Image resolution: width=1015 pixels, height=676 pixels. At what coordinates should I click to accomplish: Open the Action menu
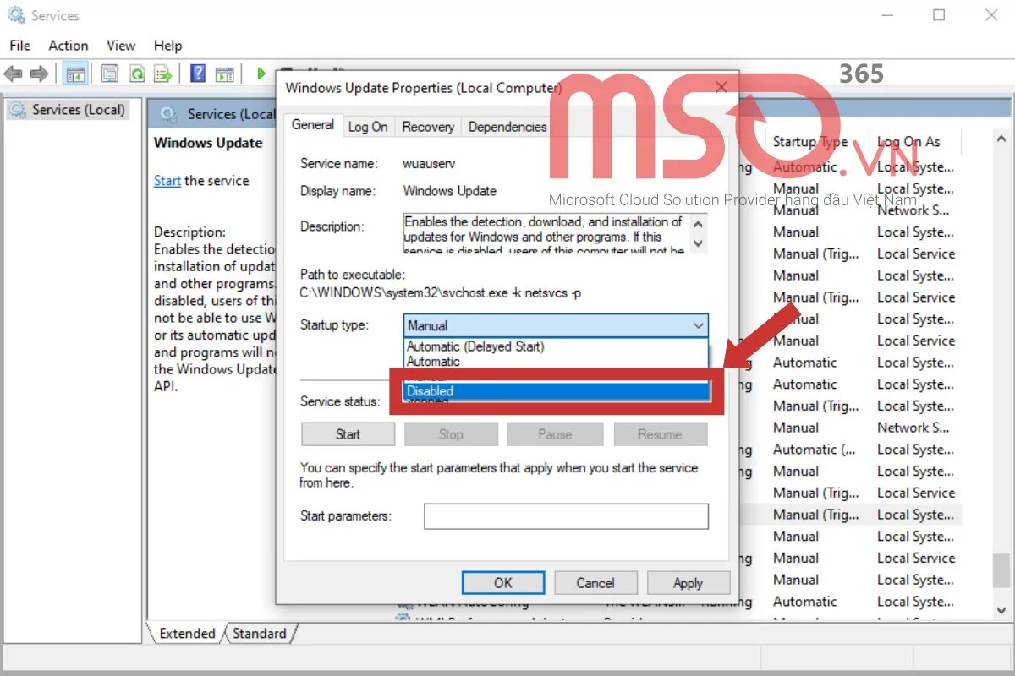click(x=68, y=46)
